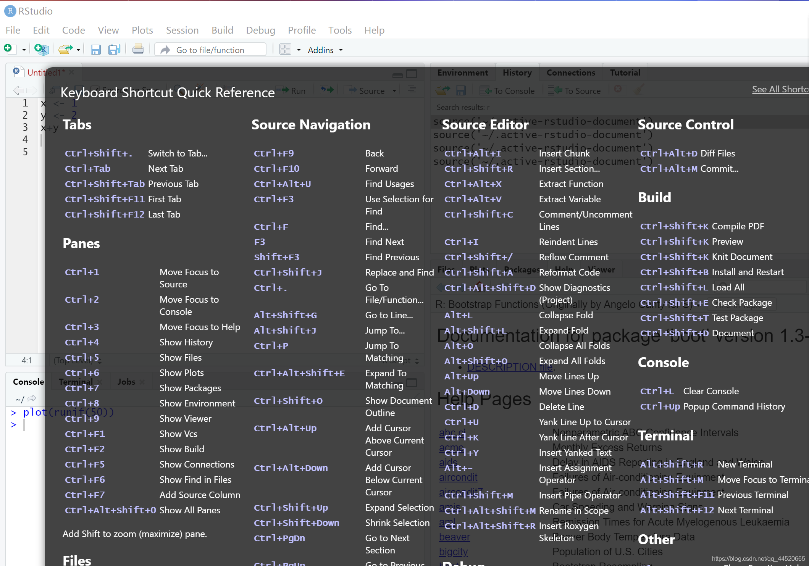The image size is (809, 566).
Task: Click the editor back navigation arrow
Action: (x=18, y=90)
